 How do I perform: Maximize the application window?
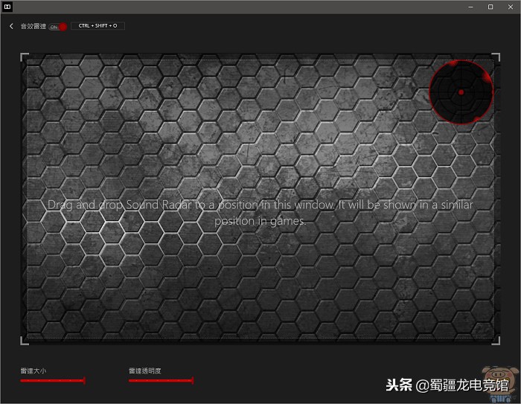[x=490, y=7]
